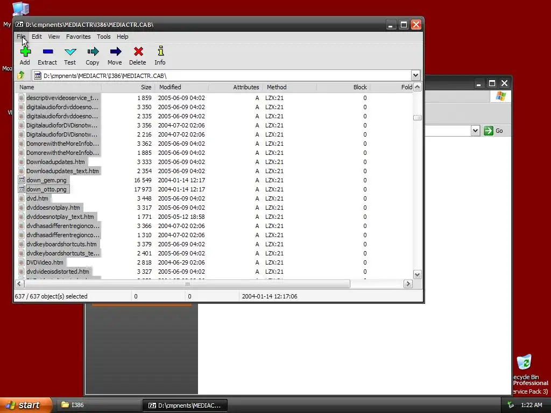
Task: Open the File menu
Action: tap(21, 37)
